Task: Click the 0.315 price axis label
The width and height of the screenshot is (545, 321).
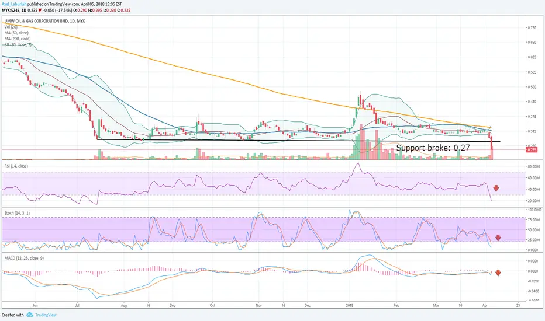Action: (x=532, y=131)
